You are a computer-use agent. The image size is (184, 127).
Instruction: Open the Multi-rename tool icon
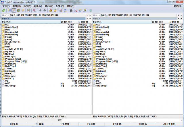point(76,11)
